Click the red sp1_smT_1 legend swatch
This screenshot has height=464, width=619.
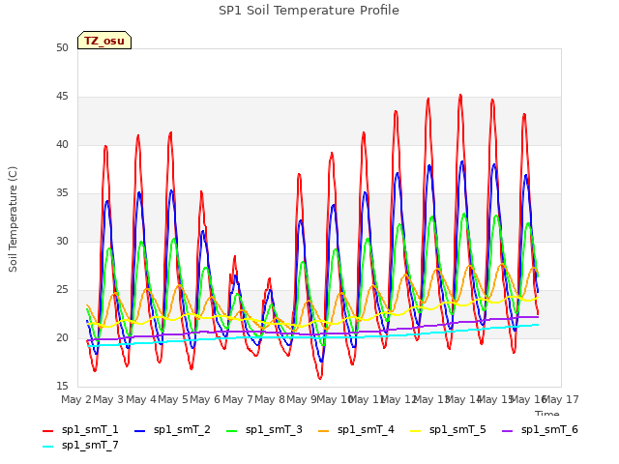(47, 431)
